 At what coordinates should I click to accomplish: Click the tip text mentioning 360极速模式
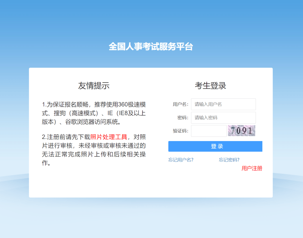(x=94, y=113)
